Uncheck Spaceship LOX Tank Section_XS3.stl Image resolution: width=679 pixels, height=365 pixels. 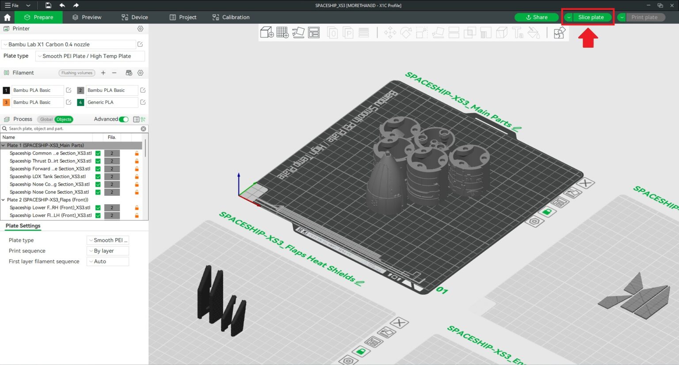98,176
